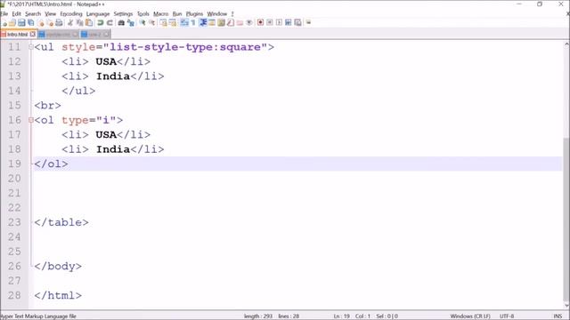Open UTF-8 encoding selector in status bar

point(507,316)
